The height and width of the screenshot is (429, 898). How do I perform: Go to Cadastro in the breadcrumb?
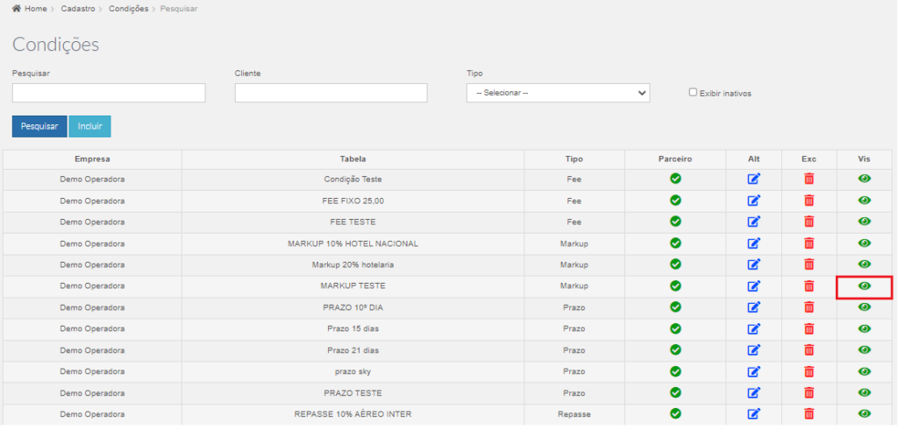pos(78,9)
